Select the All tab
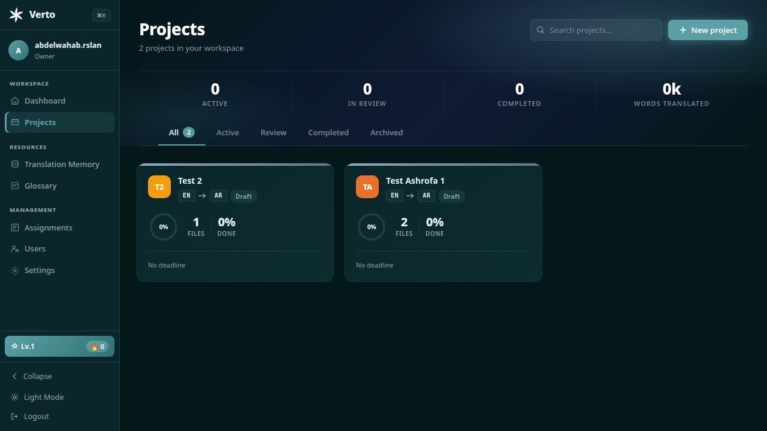The image size is (767, 431). click(182, 132)
